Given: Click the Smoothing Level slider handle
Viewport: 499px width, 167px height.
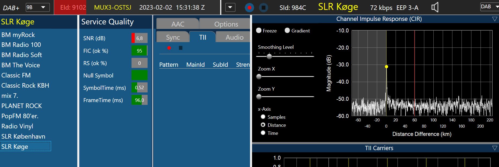Looking at the screenshot, I should click(269, 56).
